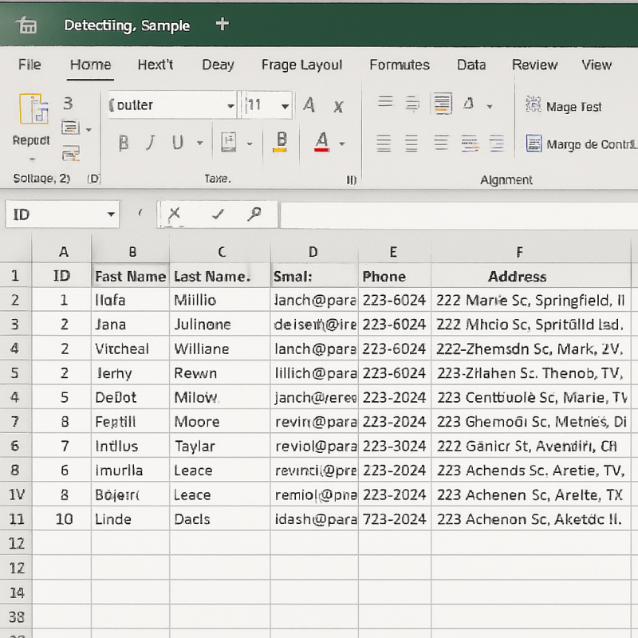Click the cut/format list icon in clipboard group
This screenshot has height=638, width=638.
point(70,128)
